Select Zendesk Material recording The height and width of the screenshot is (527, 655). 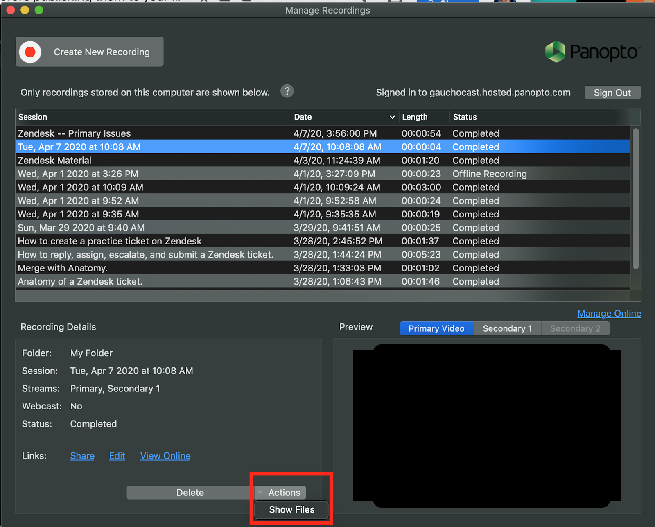tap(323, 160)
